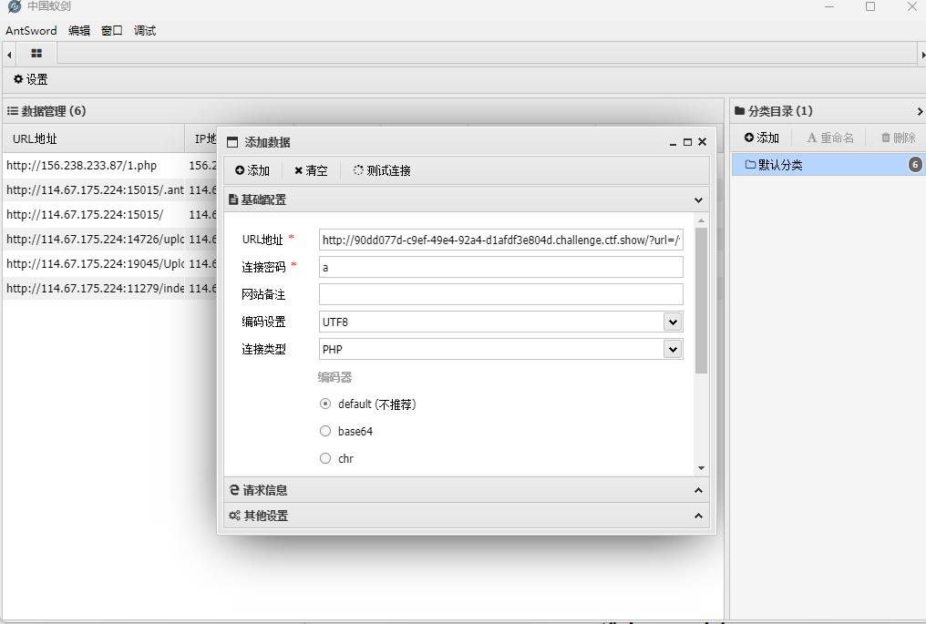
Task: Open the AntSword menu
Action: click(x=31, y=30)
